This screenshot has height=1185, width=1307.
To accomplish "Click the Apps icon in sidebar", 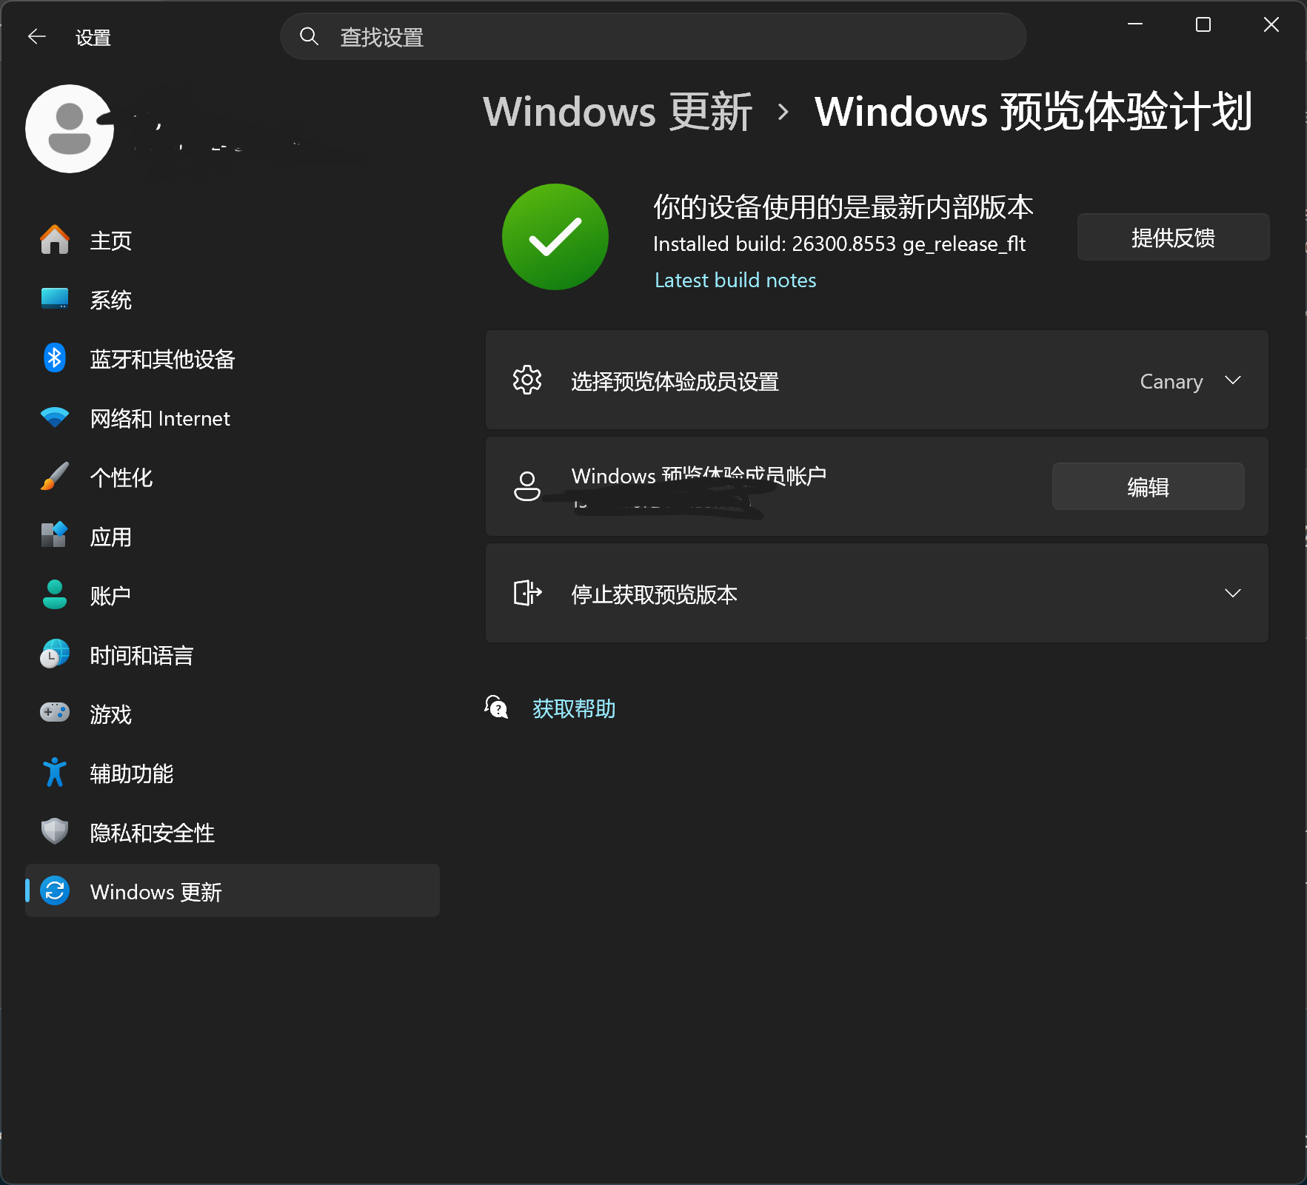I will [55, 534].
